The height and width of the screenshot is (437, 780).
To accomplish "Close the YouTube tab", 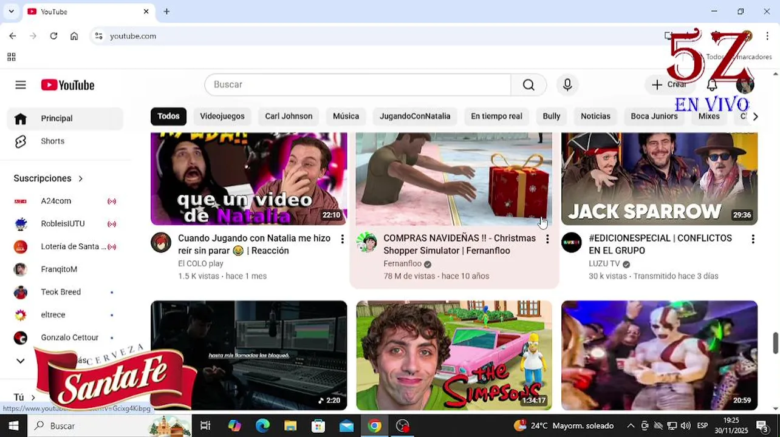I will (x=146, y=12).
